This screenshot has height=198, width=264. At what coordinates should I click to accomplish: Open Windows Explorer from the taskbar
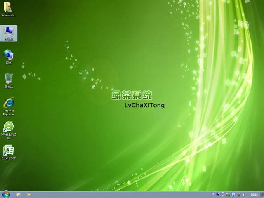[x=19, y=194]
